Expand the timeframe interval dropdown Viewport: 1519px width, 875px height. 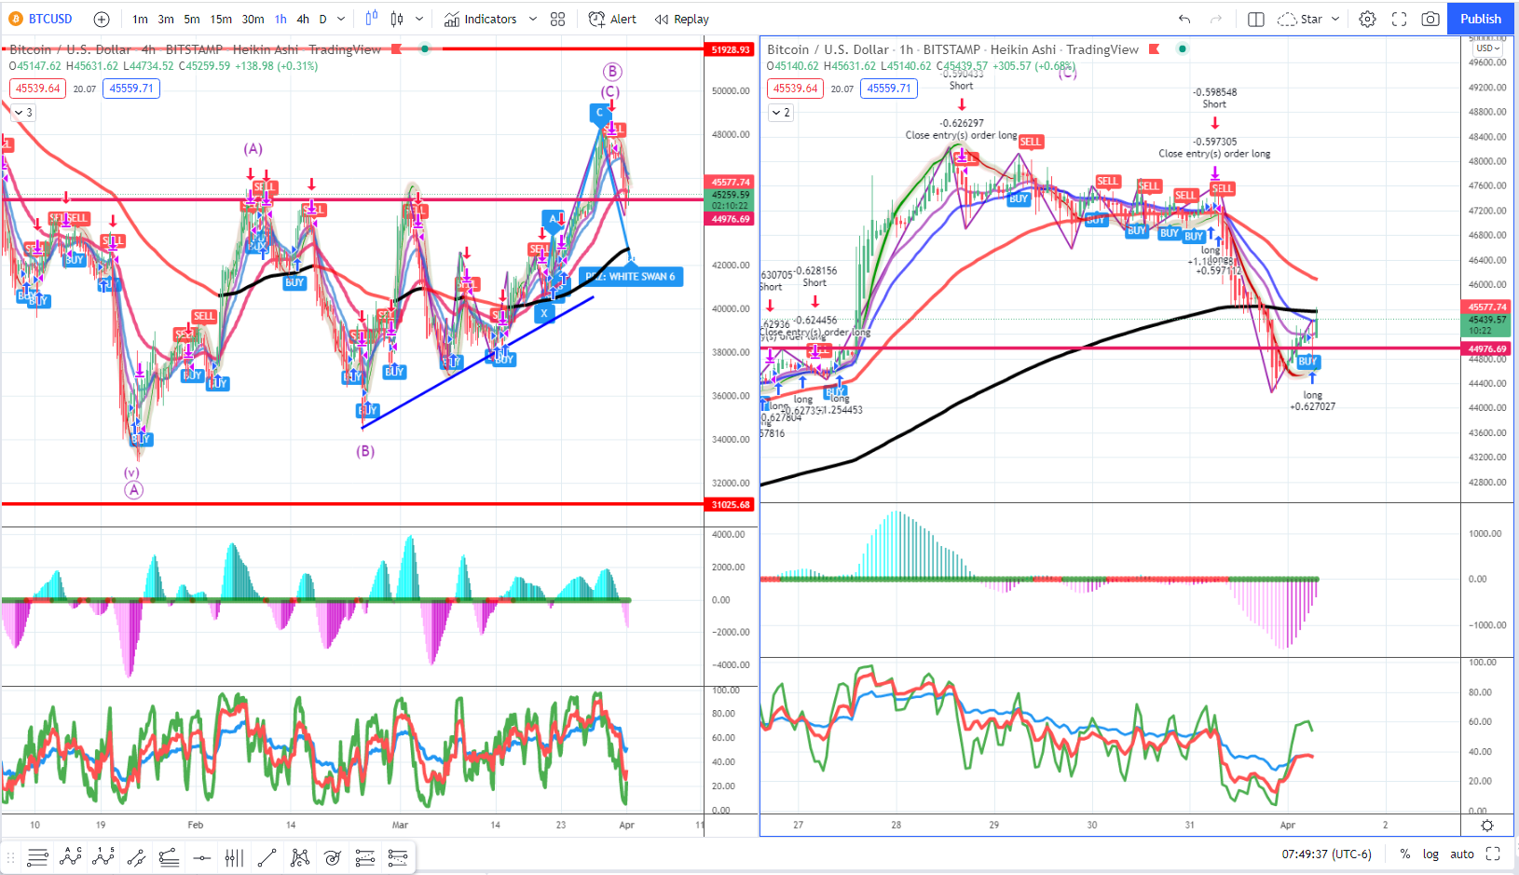tap(341, 19)
